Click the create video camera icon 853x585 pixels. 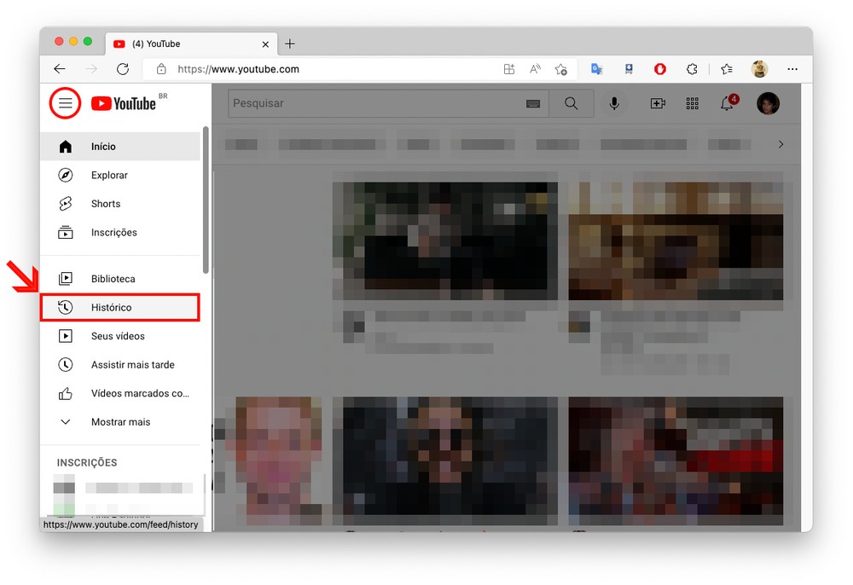[658, 103]
